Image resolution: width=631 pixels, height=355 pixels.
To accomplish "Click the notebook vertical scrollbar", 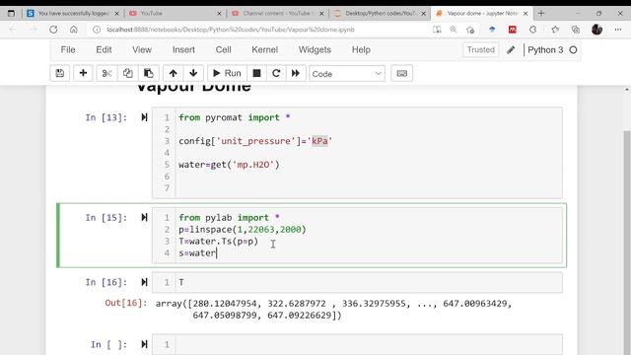I will pyautogui.click(x=627, y=242).
